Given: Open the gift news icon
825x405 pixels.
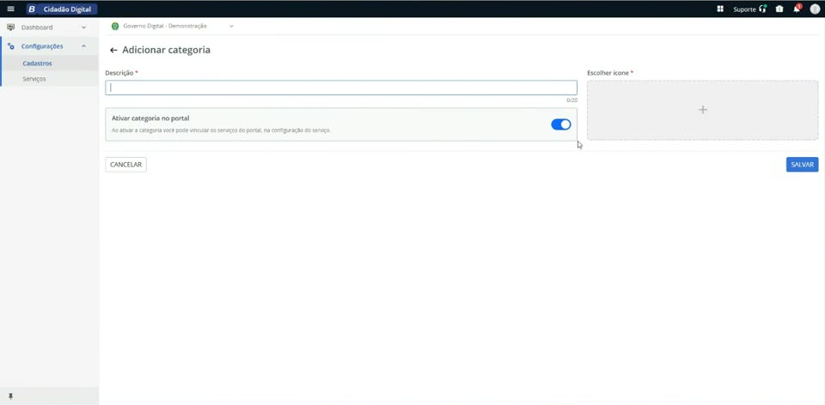Looking at the screenshot, I should (x=779, y=9).
